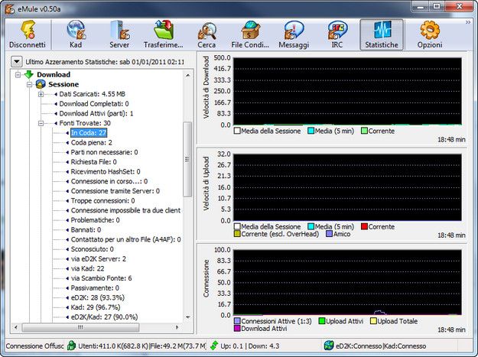Select 'Passivamente: 0' row

[x=95, y=288]
